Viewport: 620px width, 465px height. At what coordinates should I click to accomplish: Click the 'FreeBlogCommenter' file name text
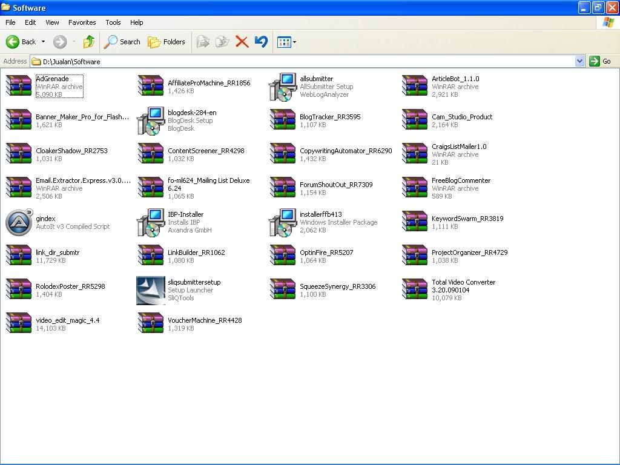tap(461, 180)
